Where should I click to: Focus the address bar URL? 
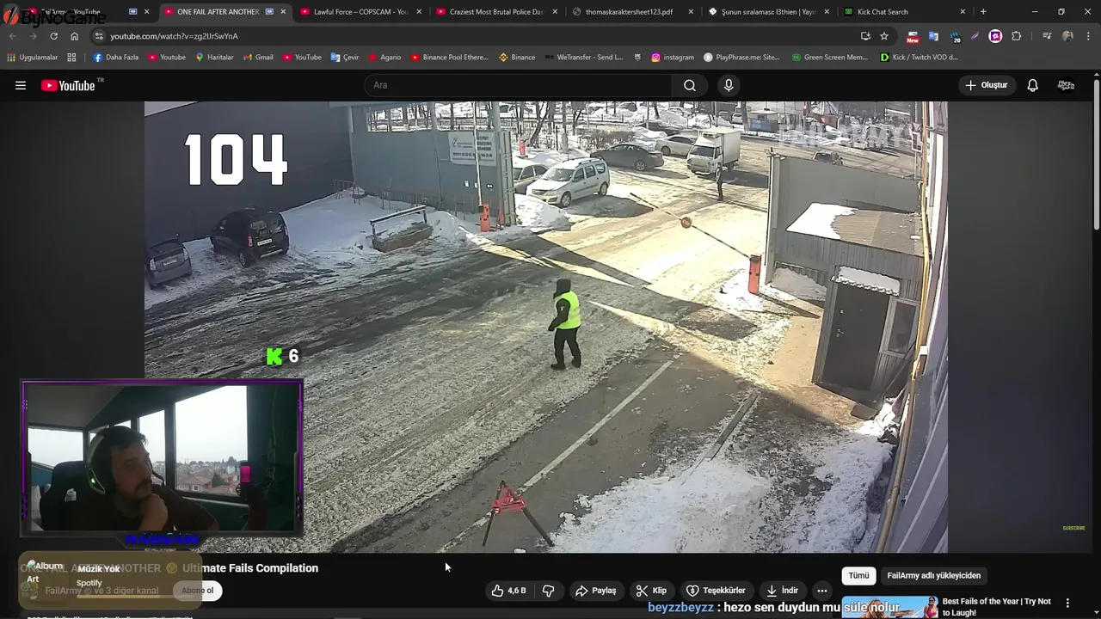[x=174, y=36]
